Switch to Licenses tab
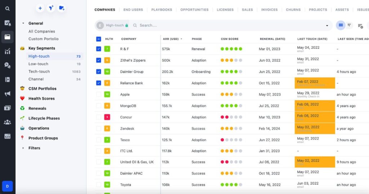This screenshot has width=369, height=194. 225,10
